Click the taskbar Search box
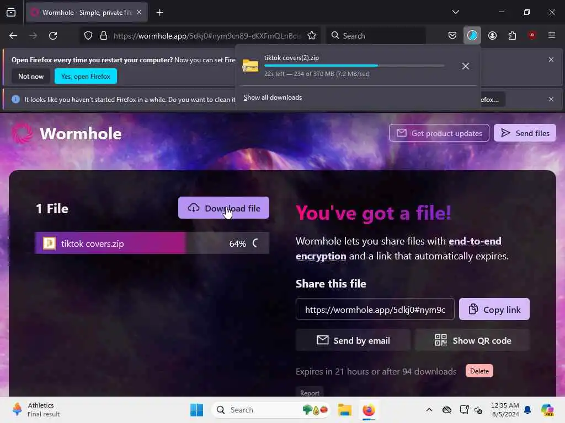The image size is (565, 423). (x=271, y=410)
